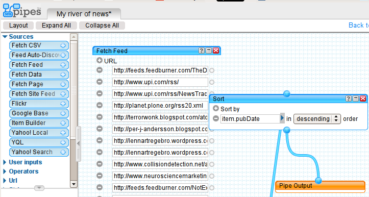This screenshot has height=197, width=369.
Task: Click the down arrow handle below the module list
Action: coord(39,188)
